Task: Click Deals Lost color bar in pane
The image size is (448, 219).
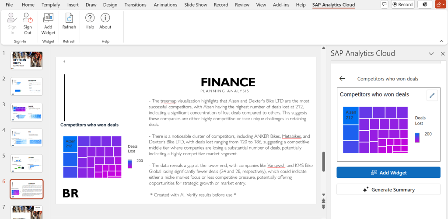Action: 417,138
